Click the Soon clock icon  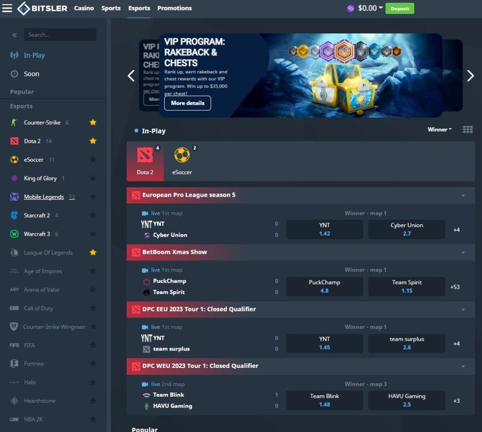(x=14, y=74)
